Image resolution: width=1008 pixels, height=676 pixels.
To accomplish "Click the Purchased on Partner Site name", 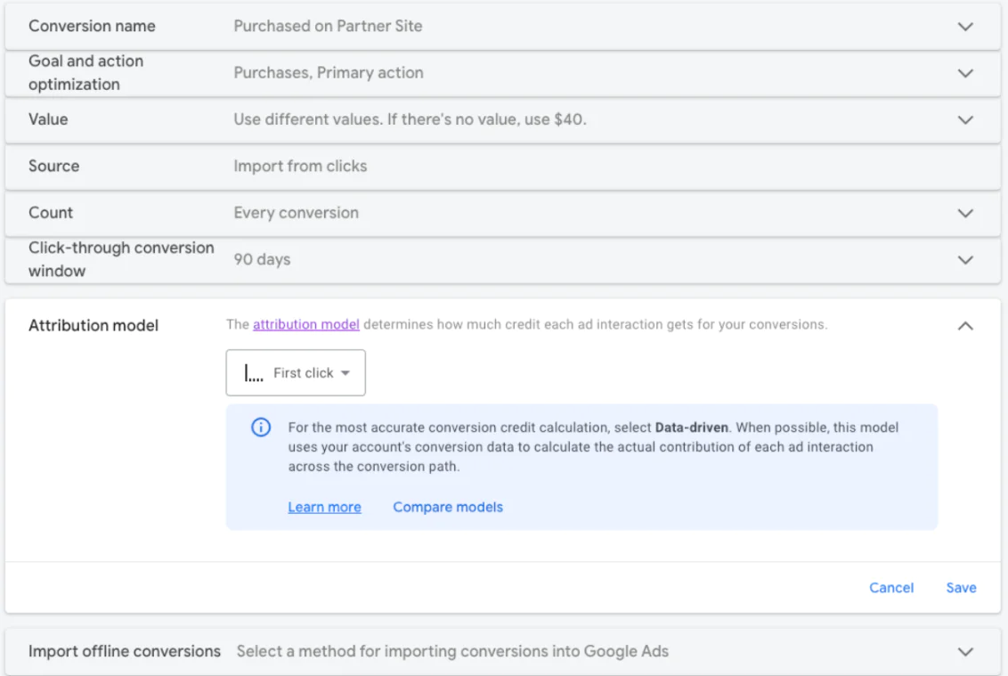I will point(328,26).
